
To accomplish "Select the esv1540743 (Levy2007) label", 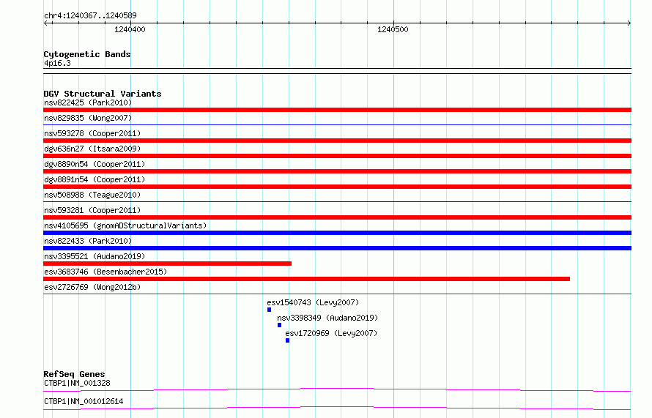I will [x=313, y=302].
